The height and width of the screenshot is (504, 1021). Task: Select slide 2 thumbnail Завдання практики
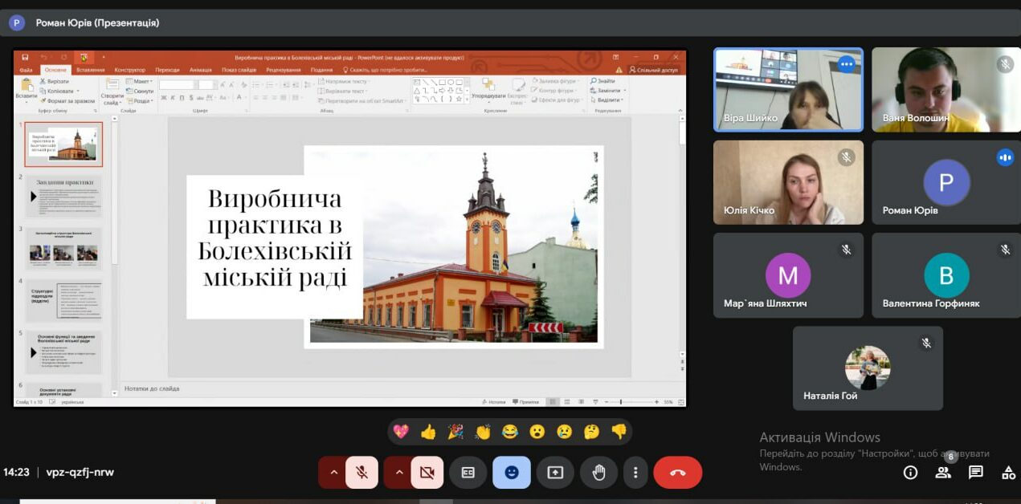pos(63,196)
